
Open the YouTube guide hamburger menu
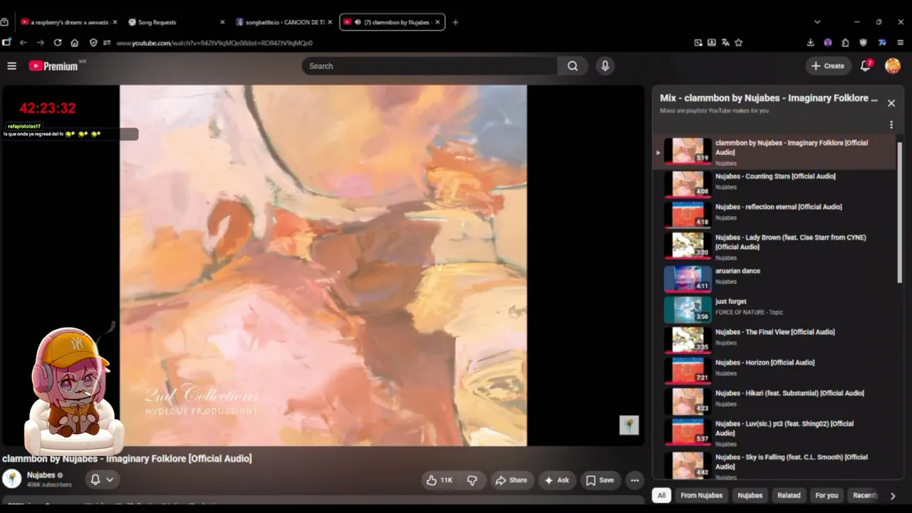point(11,66)
